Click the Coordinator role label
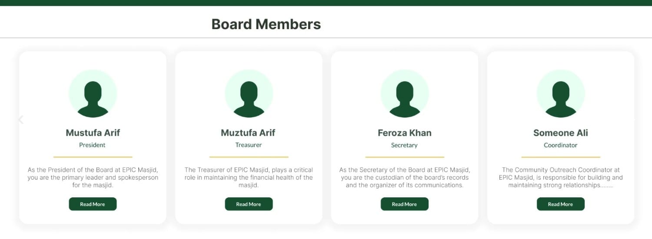 click(561, 145)
